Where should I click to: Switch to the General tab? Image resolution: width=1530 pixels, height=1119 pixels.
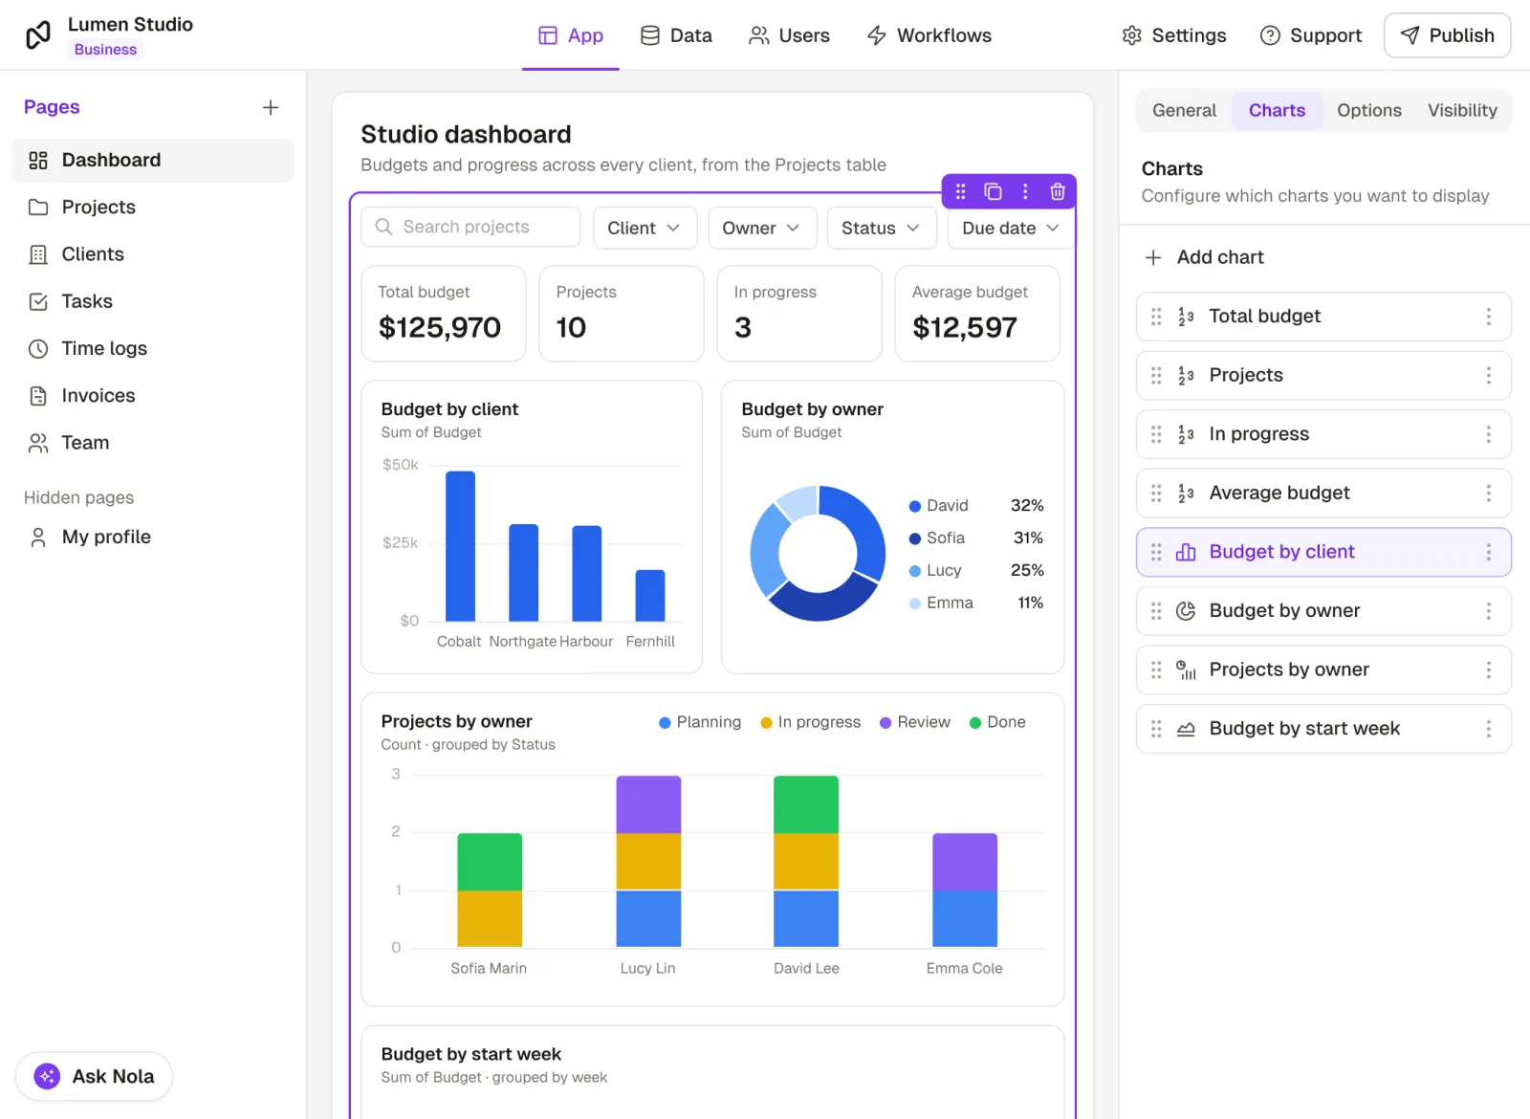click(x=1184, y=111)
